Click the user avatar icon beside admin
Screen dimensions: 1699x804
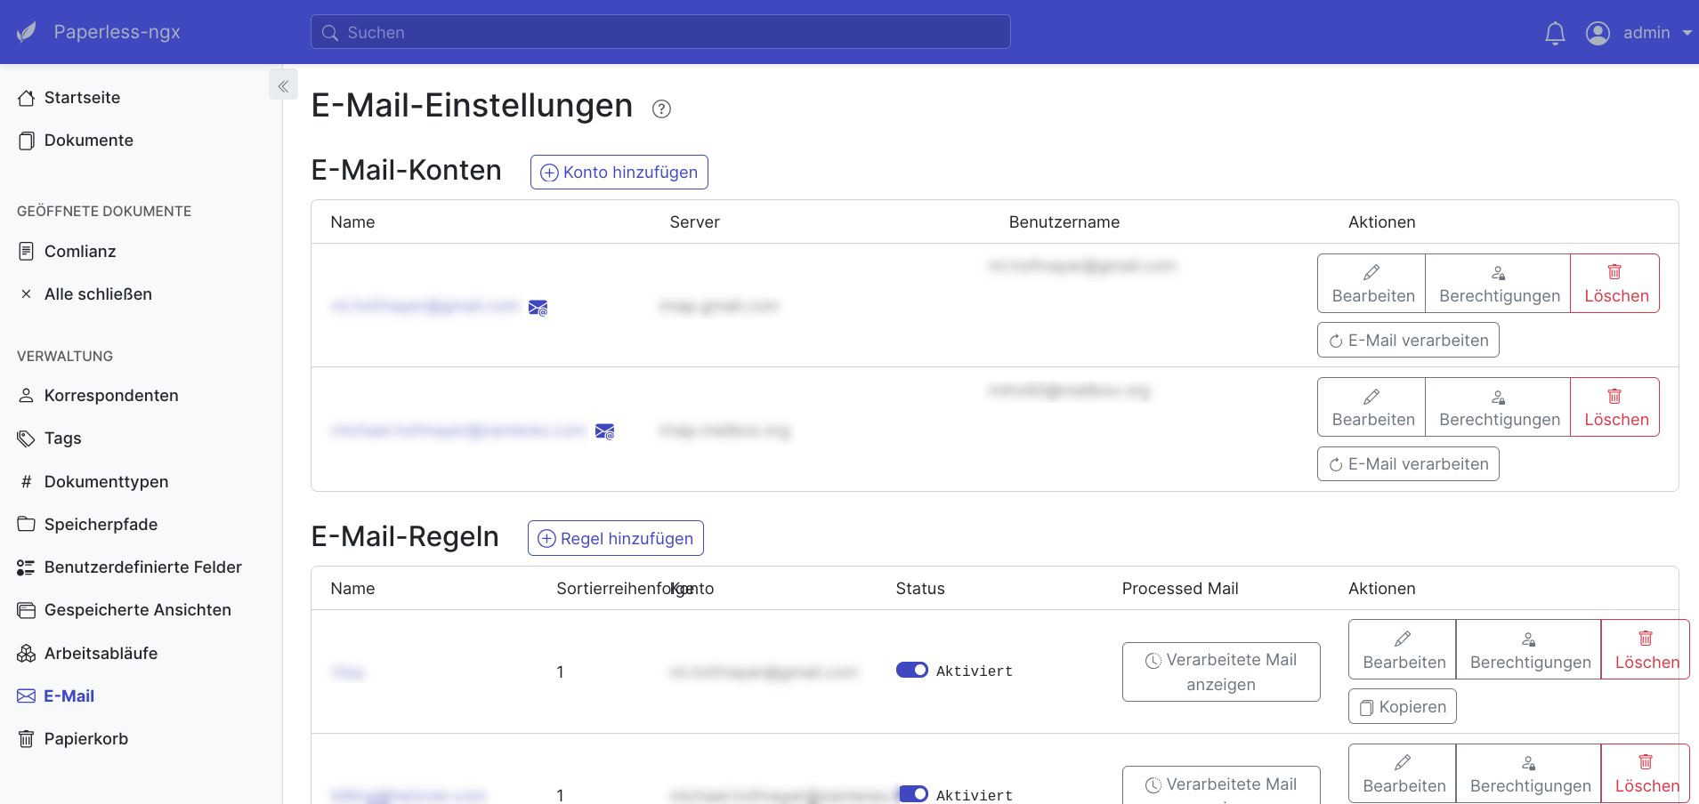pyautogui.click(x=1598, y=32)
